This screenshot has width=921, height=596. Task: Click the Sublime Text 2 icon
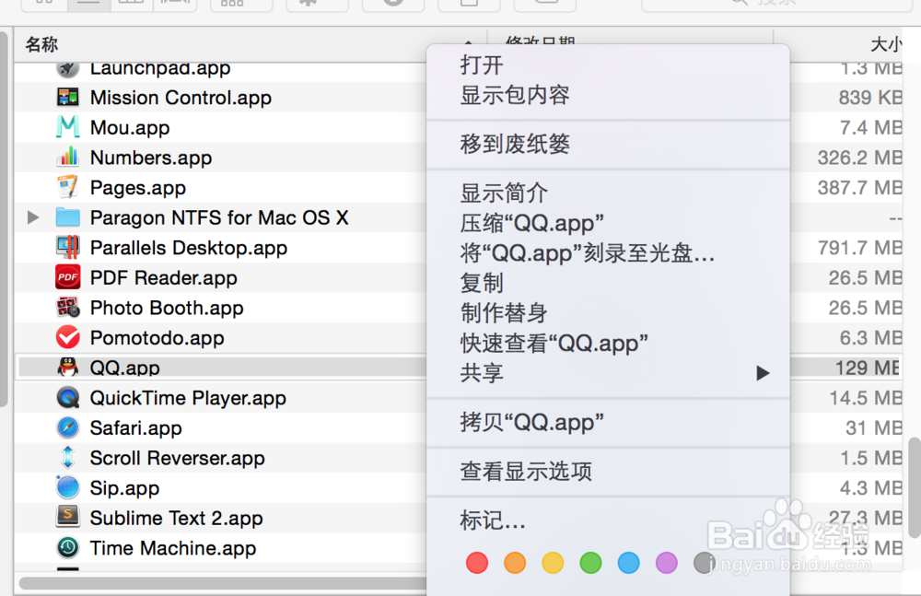[x=67, y=518]
